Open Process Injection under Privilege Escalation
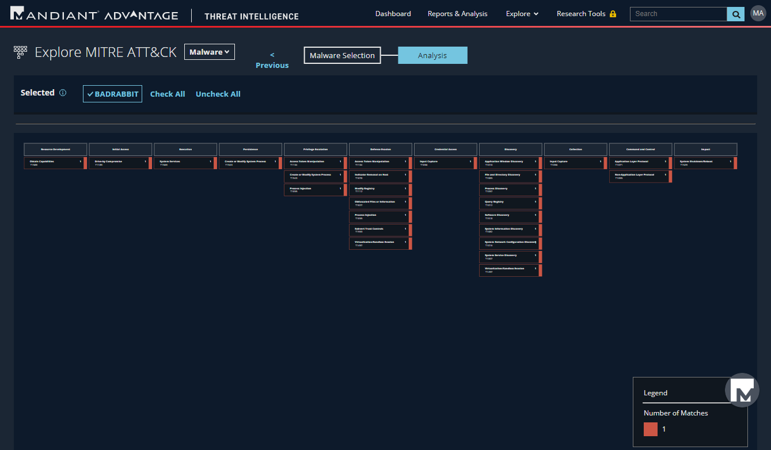The image size is (771, 450). coord(316,190)
